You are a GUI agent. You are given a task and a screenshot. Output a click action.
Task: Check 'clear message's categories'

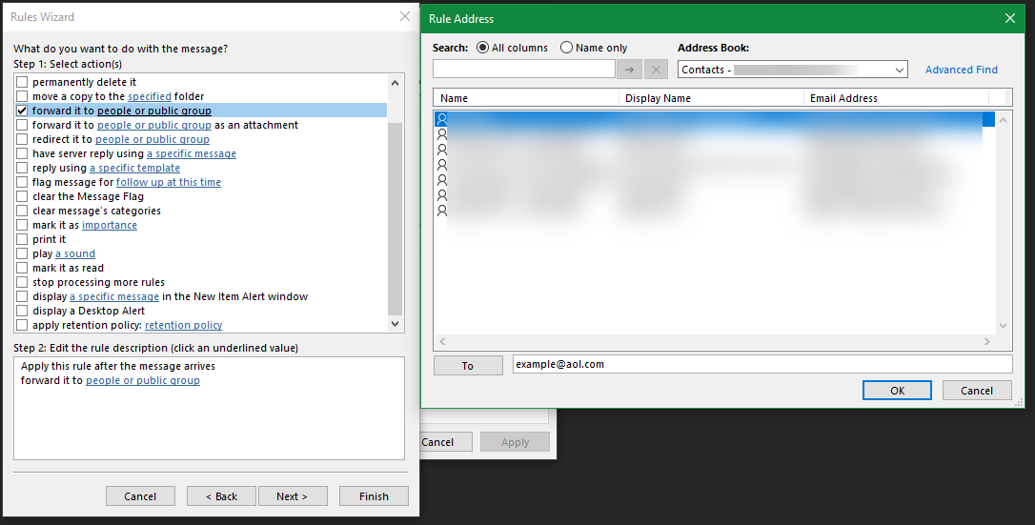[23, 211]
